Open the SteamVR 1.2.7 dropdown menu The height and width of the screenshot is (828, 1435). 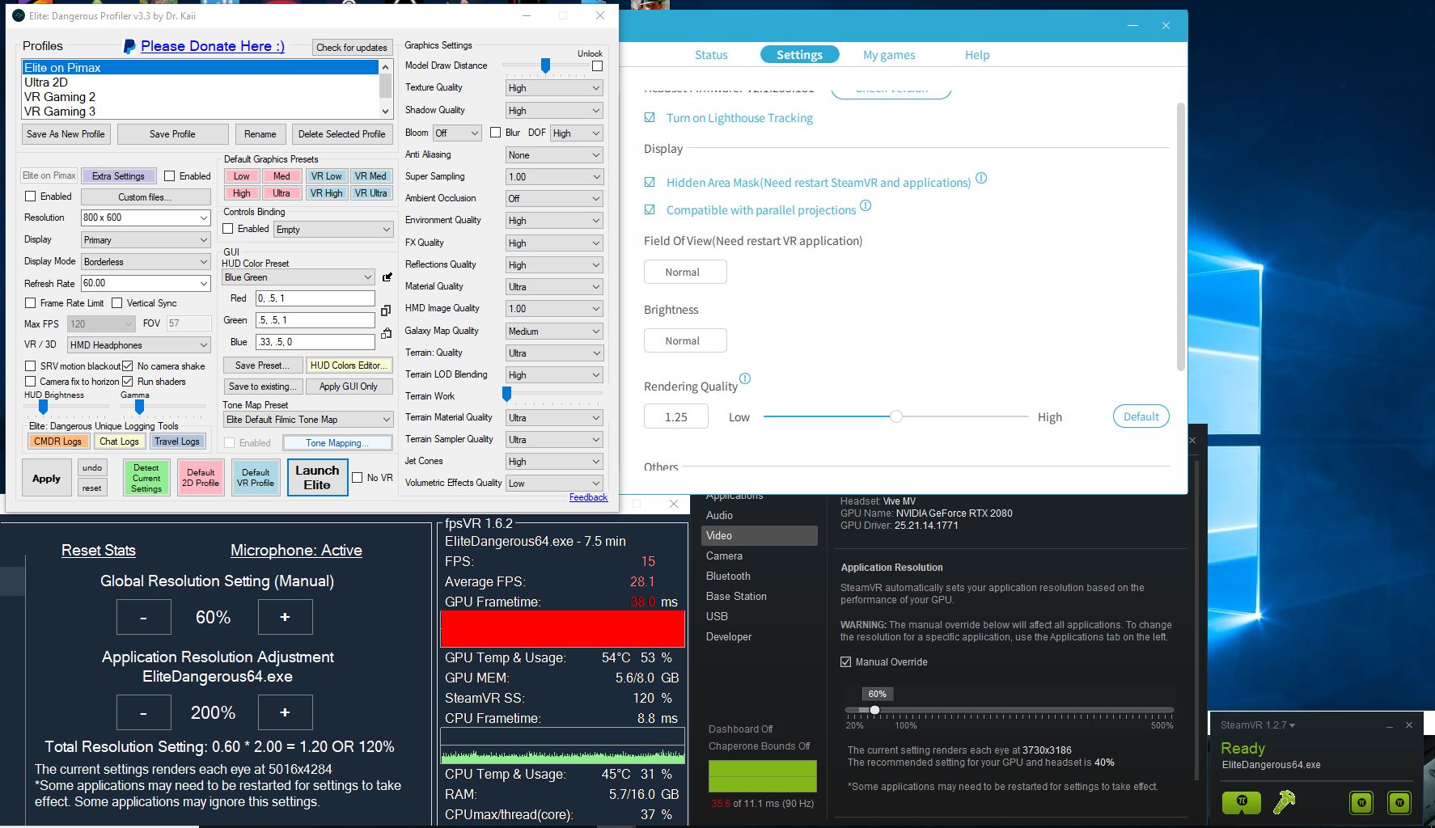(x=1258, y=725)
